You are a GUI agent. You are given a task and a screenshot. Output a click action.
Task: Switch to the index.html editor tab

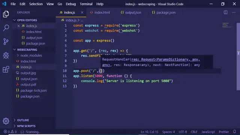click(100, 12)
